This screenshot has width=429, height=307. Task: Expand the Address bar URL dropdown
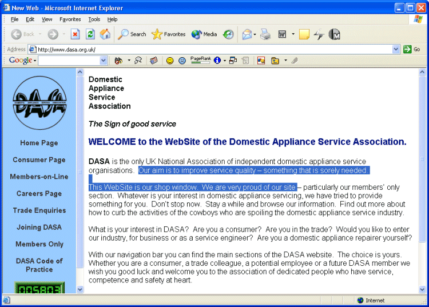pyautogui.click(x=396, y=49)
